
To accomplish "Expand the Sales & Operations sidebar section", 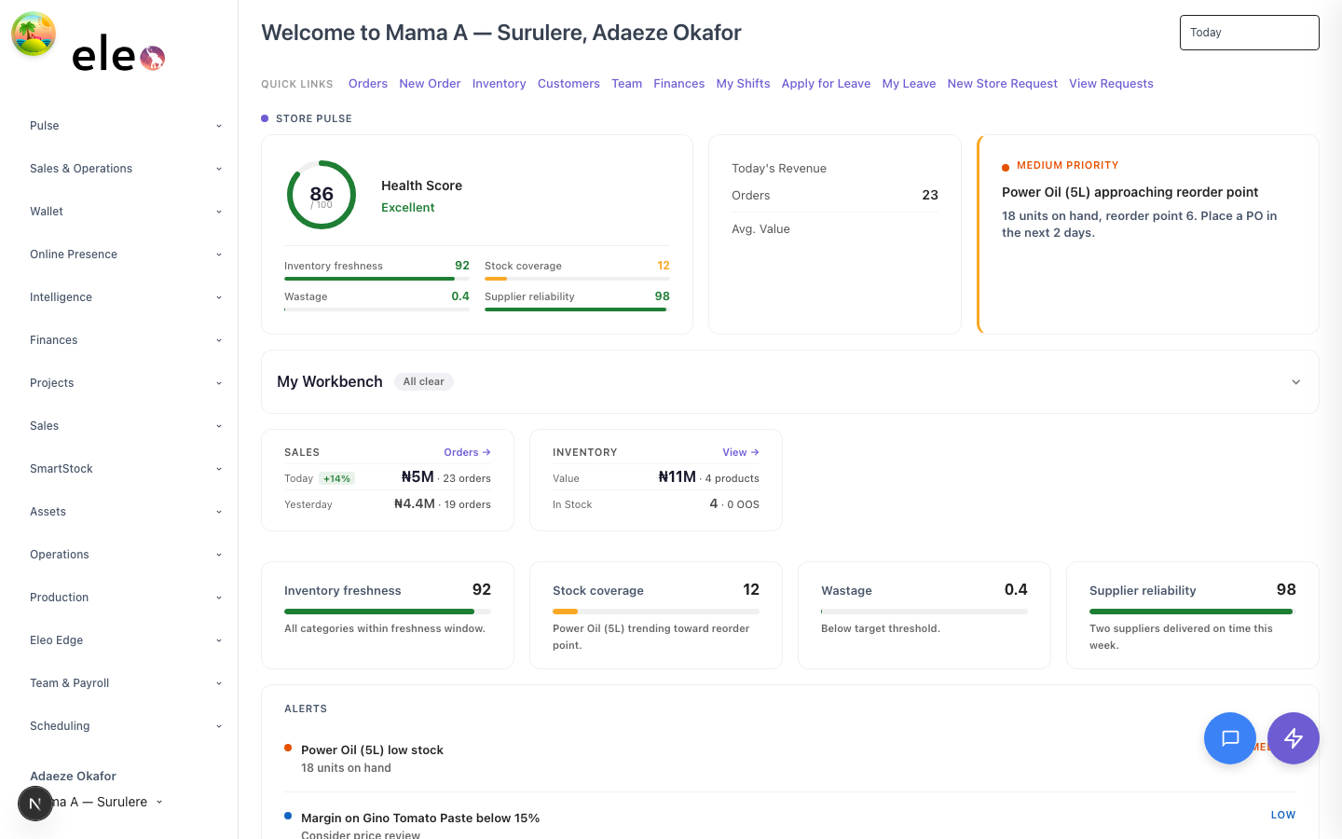I will (126, 169).
